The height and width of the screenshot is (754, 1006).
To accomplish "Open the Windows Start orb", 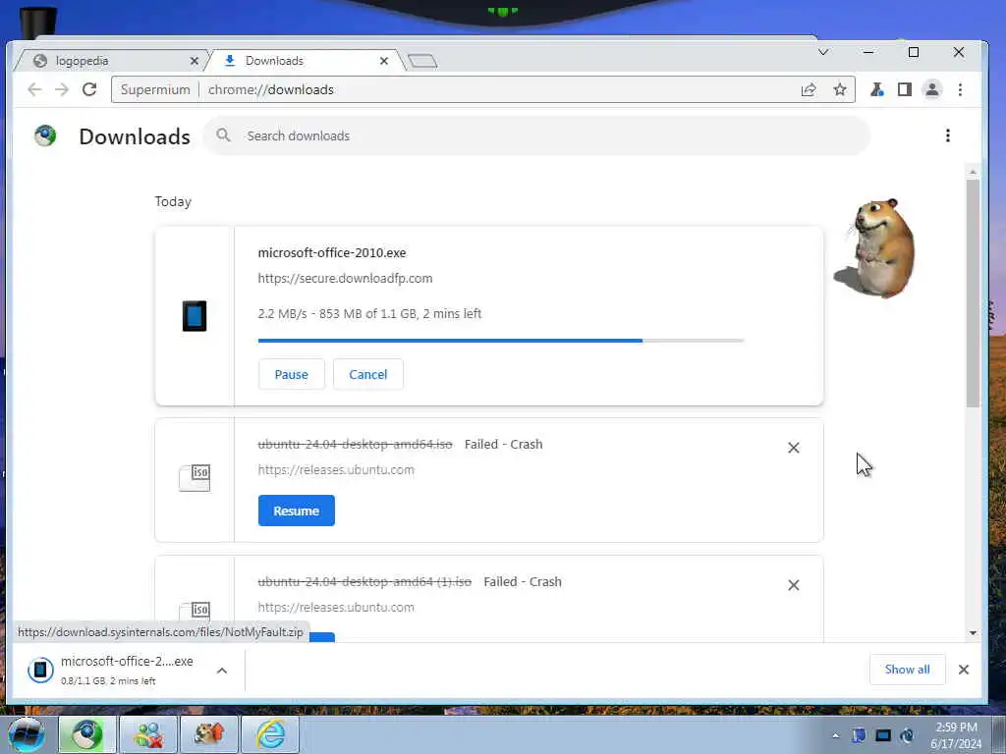I will point(26,734).
